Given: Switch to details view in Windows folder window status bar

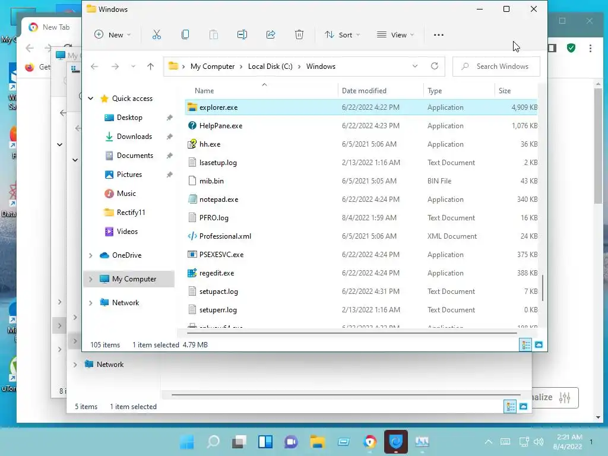Looking at the screenshot, I should (x=526, y=345).
